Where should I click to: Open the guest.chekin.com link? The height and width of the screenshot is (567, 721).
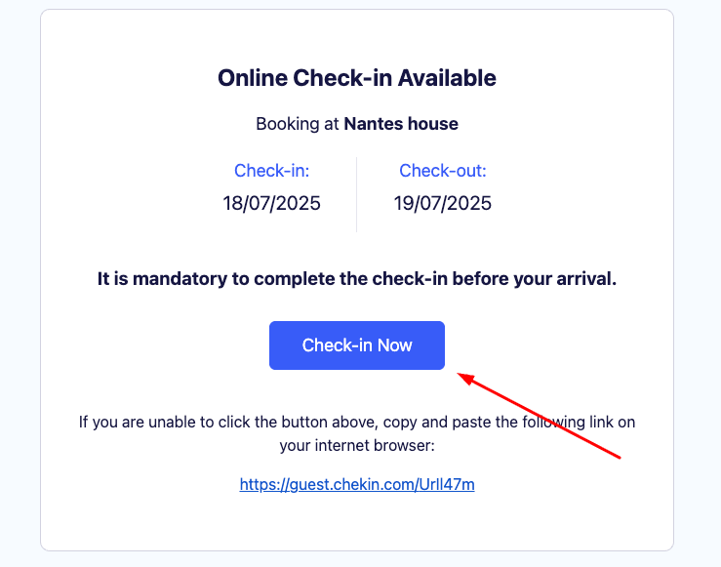click(357, 484)
